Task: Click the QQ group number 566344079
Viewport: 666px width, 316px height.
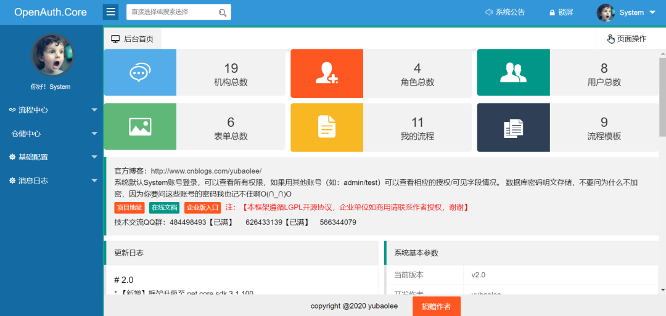Action: pyautogui.click(x=338, y=222)
